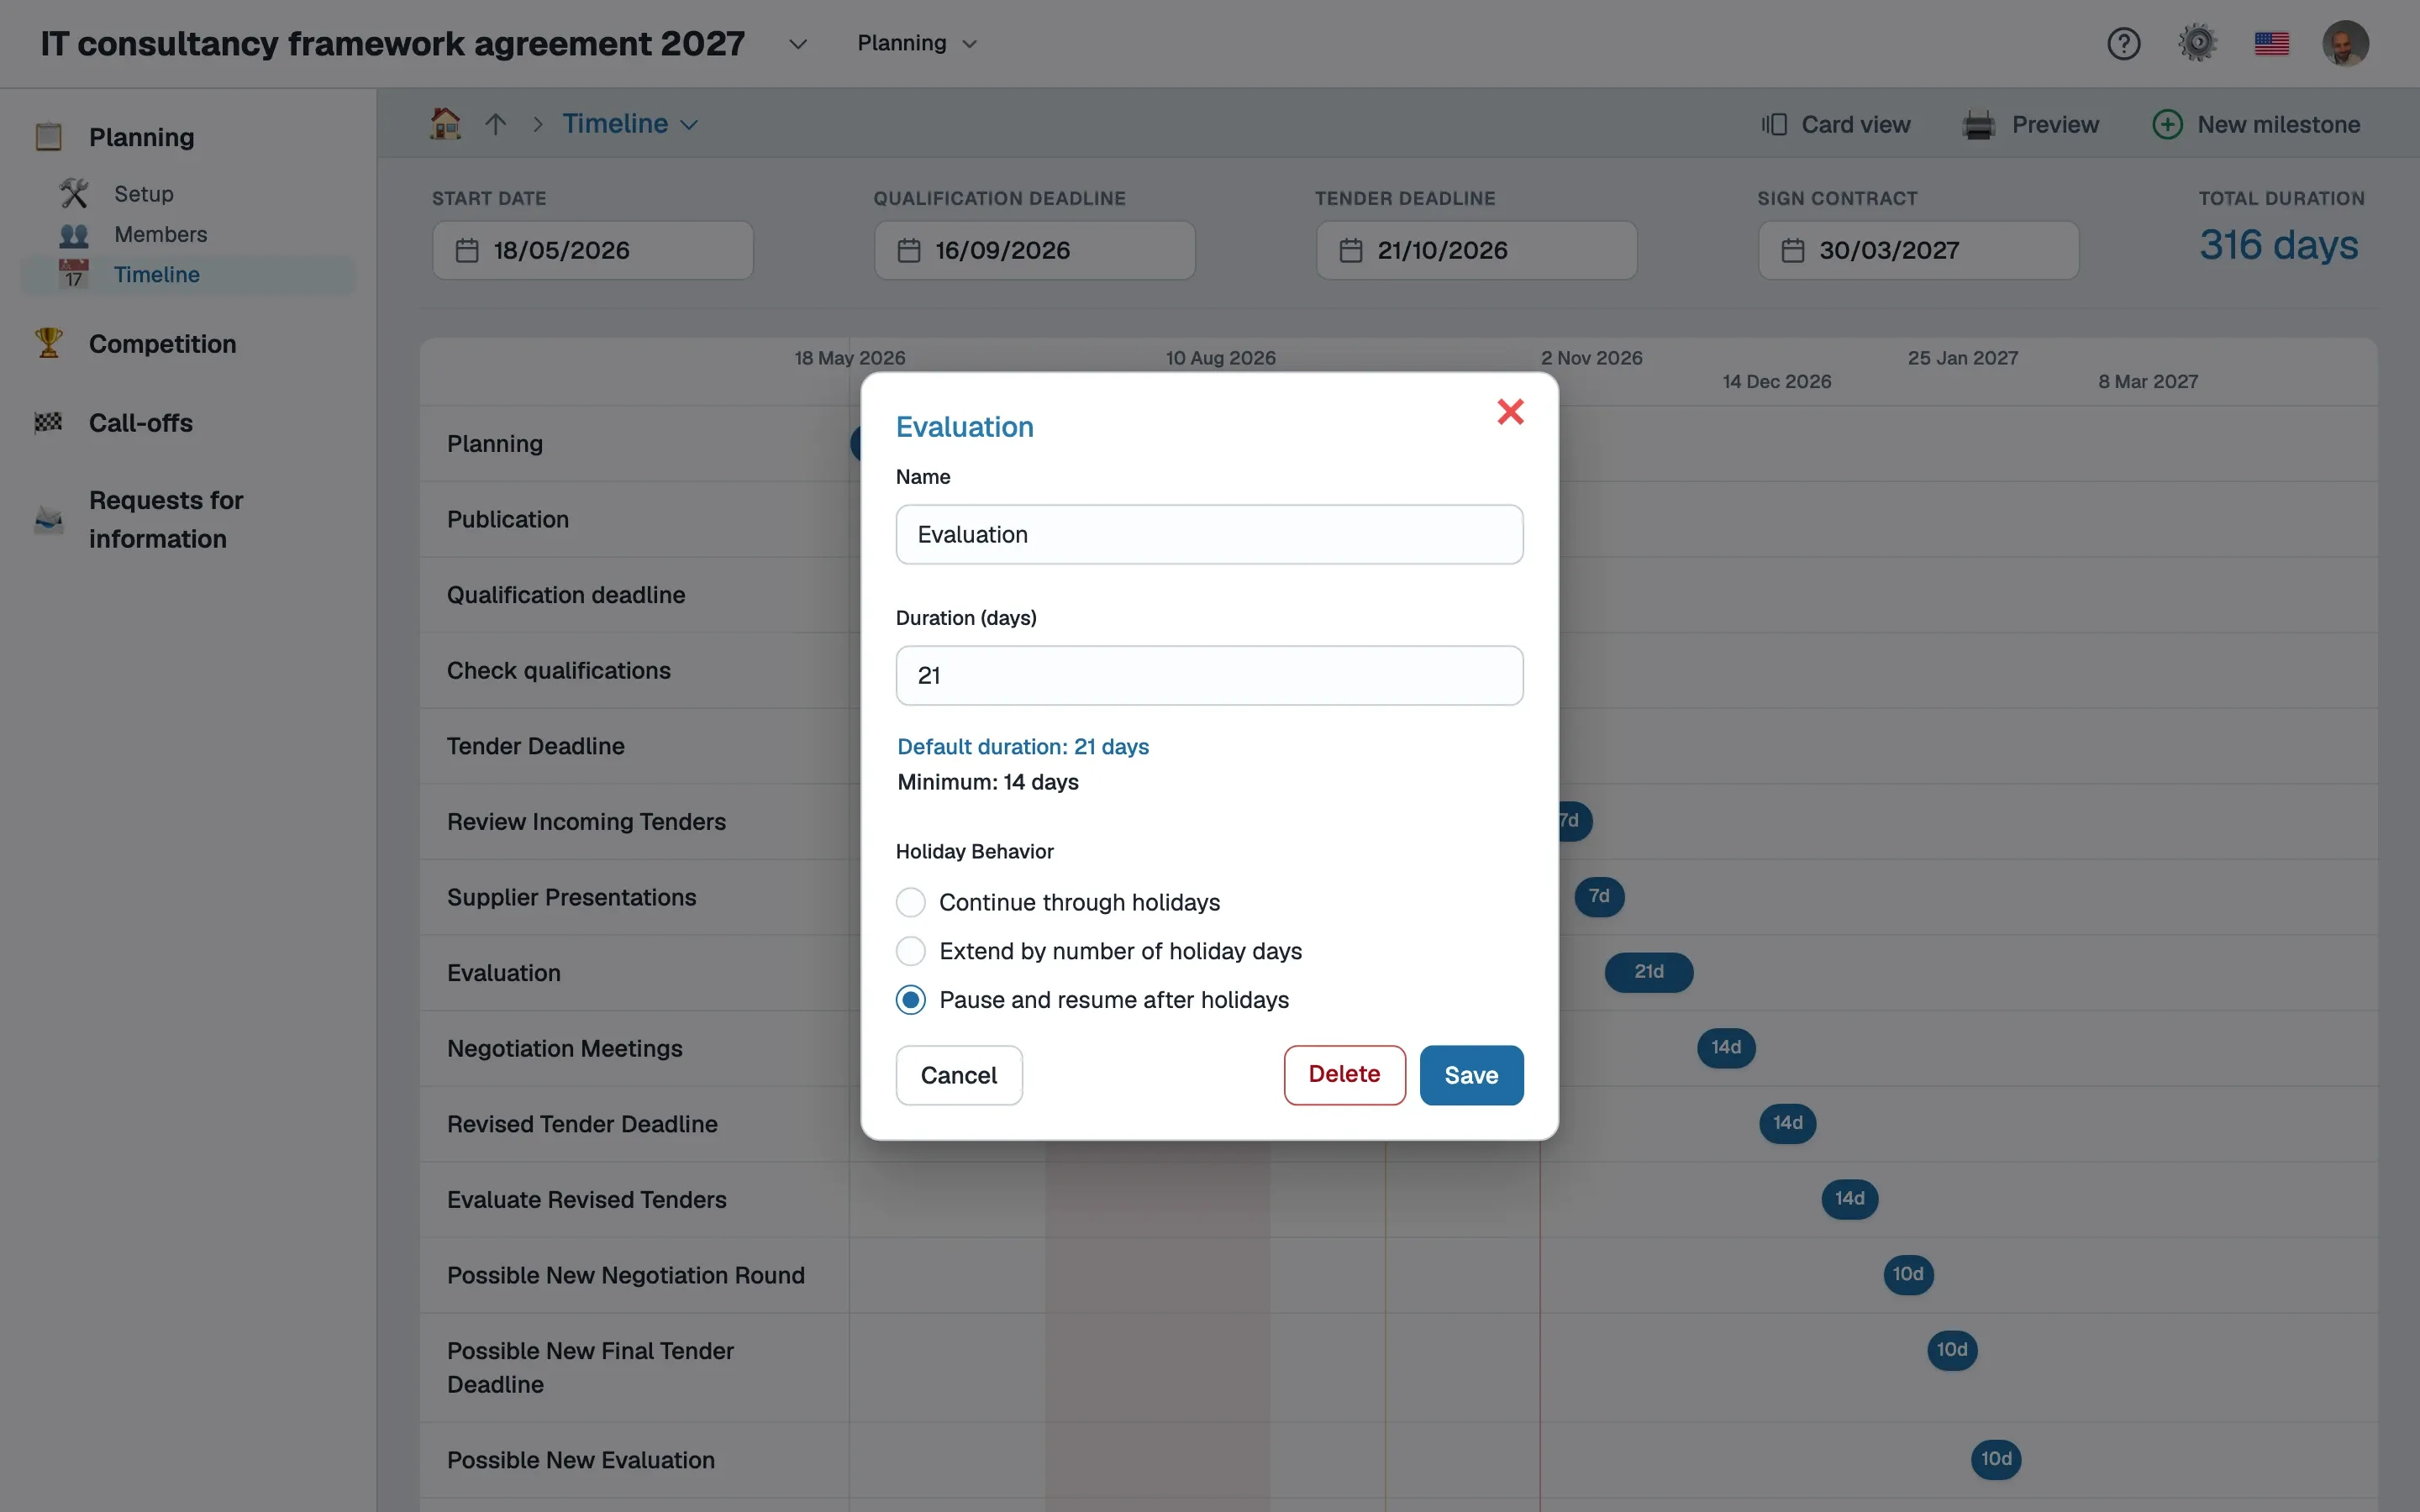
Task: Open the Sign contract date picker
Action: pos(1918,250)
